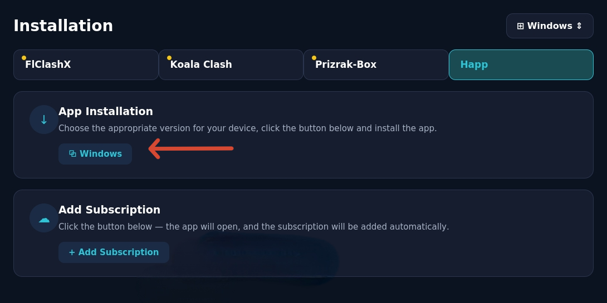
Task: Click the yellow dot on Prizrak-Box tab
Action: [x=314, y=58]
